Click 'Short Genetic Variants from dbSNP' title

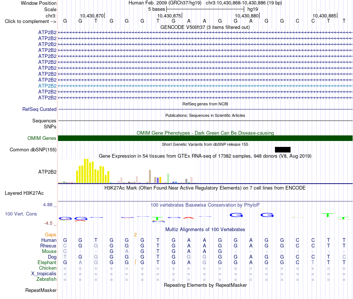click(x=205, y=144)
